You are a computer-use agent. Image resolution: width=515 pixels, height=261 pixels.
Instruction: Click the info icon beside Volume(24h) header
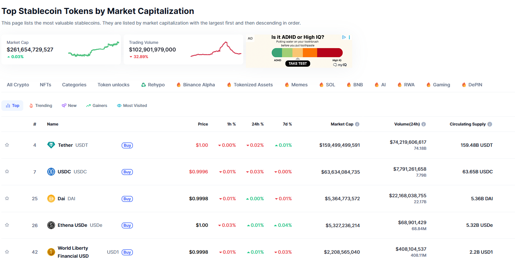424,124
